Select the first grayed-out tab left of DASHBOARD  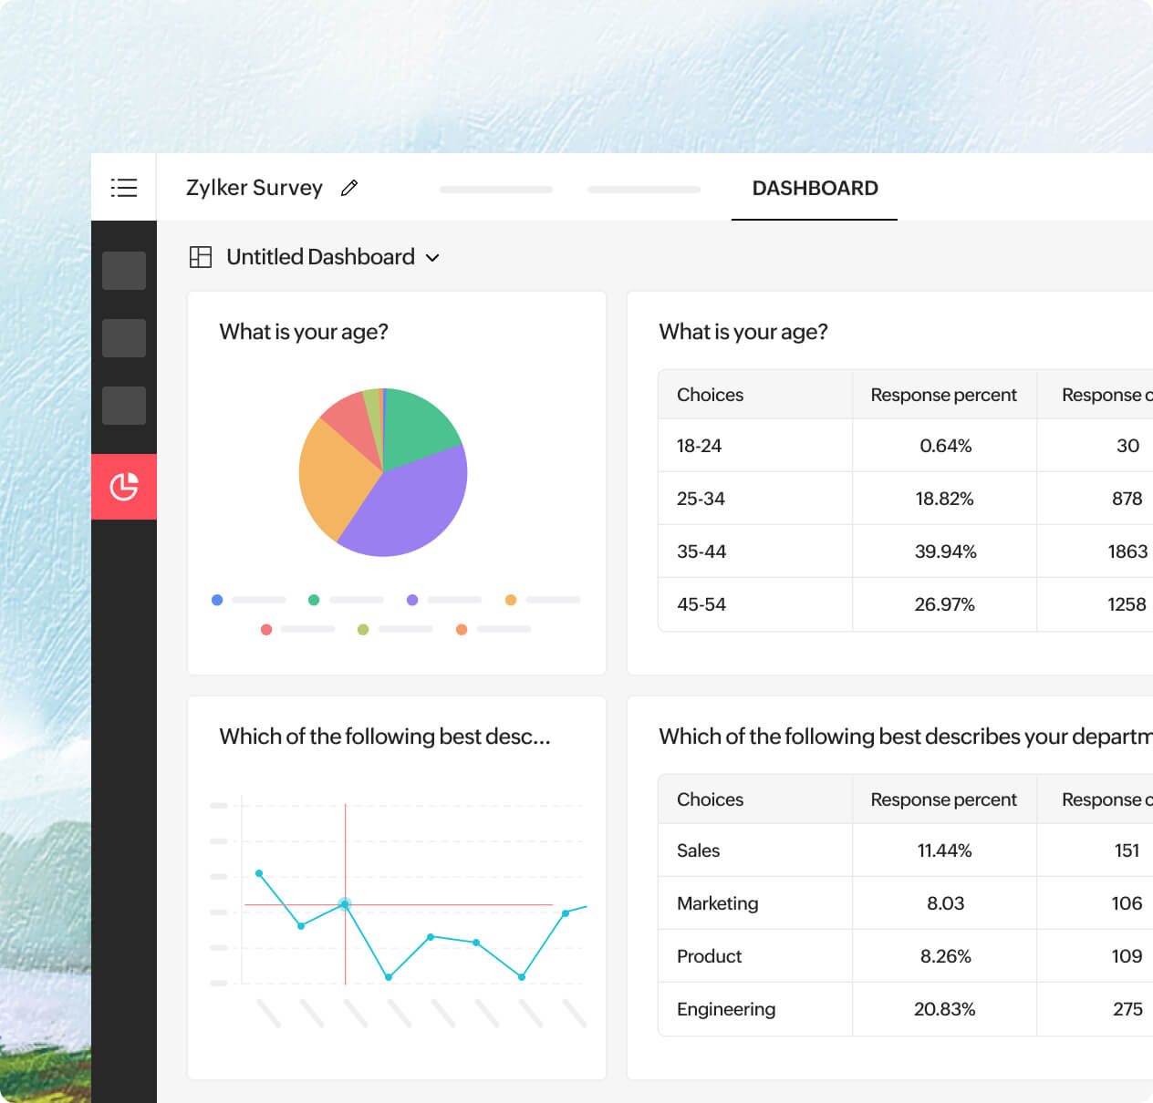495,190
